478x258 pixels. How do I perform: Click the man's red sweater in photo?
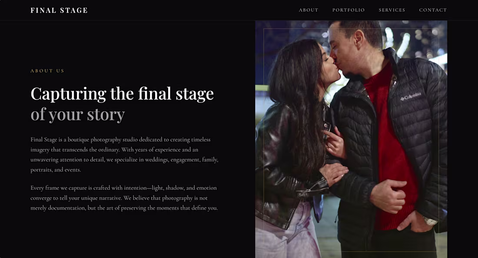pyautogui.click(x=392, y=146)
